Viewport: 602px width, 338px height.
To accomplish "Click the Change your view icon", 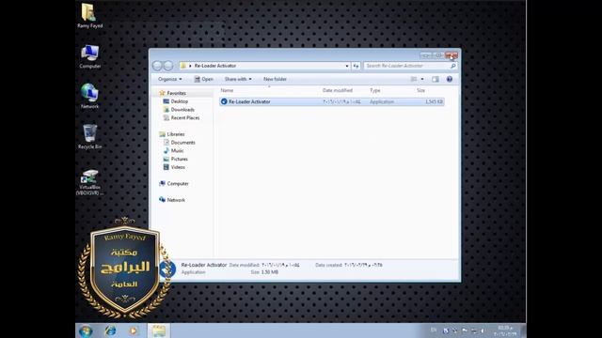I will [x=414, y=79].
